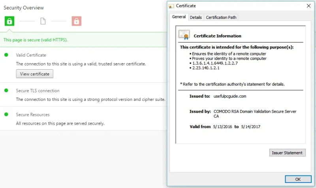Screen dimensions: 316x188
Task: Click 'This page is secure (valid HTTPS).' text
Action: point(36,40)
